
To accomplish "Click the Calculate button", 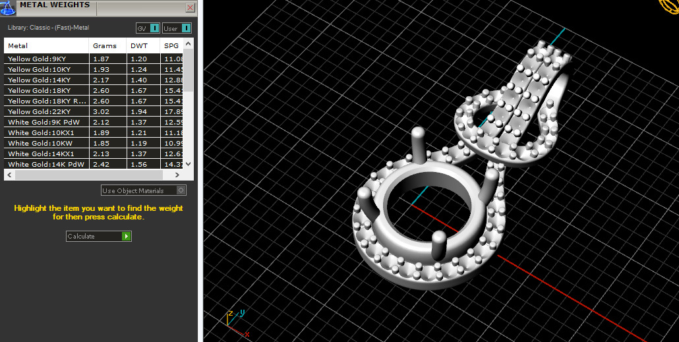I will click(99, 236).
